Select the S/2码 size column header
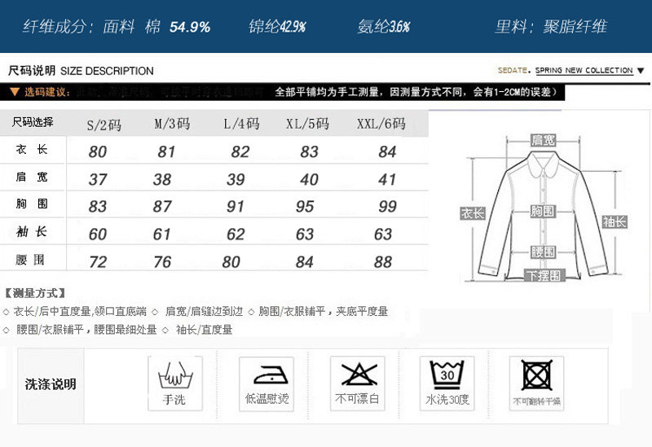The image size is (652, 447). [x=104, y=125]
